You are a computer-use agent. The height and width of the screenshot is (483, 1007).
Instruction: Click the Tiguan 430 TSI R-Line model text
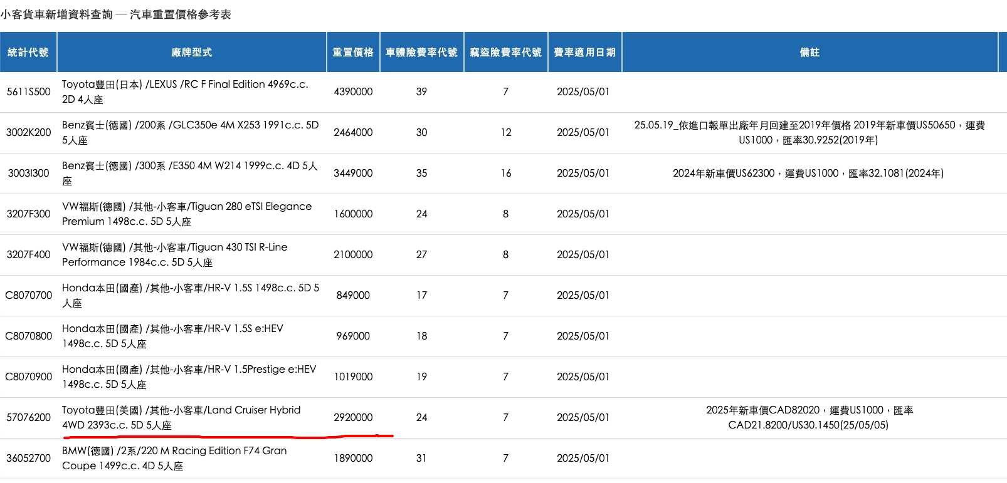coord(174,254)
